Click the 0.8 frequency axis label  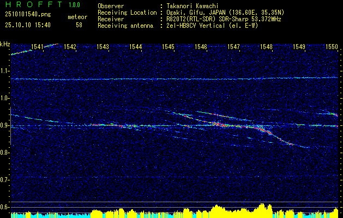pos(4,153)
